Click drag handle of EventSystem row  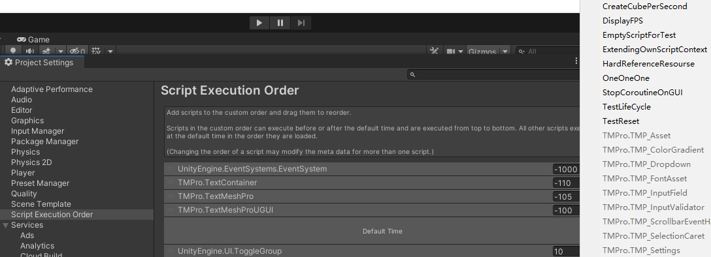point(171,169)
